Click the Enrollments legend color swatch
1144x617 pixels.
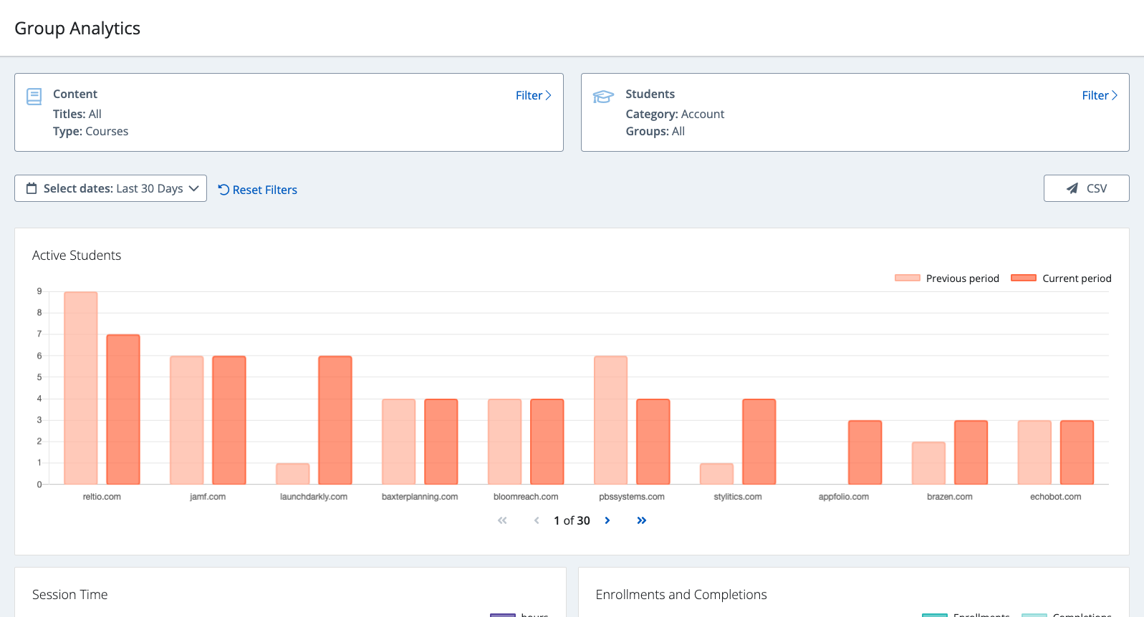[934, 614]
